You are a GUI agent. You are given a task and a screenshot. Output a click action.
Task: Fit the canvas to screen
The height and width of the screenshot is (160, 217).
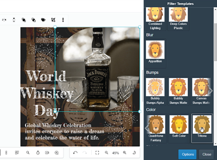coord(97,153)
